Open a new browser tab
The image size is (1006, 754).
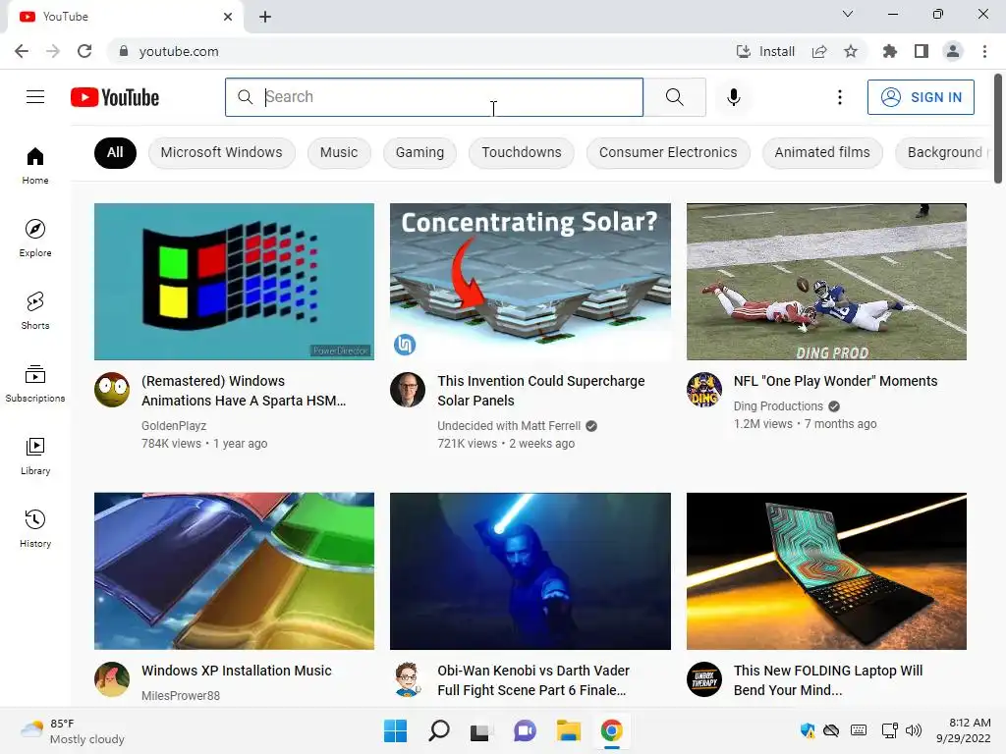(x=265, y=17)
